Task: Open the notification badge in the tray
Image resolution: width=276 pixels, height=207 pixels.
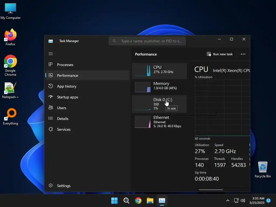Action: pyautogui.click(x=268, y=200)
